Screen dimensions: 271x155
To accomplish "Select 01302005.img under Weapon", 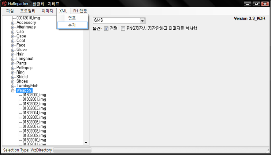I will click(34, 118).
